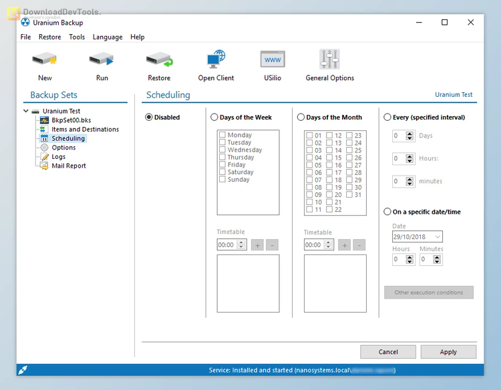The width and height of the screenshot is (501, 390).
Task: Collapse the Uranium Test tree node
Action: pos(26,111)
